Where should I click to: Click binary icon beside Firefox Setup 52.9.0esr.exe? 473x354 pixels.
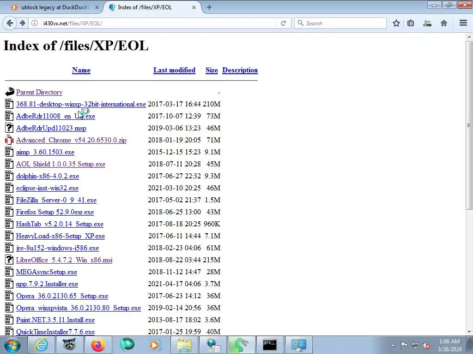click(x=9, y=212)
